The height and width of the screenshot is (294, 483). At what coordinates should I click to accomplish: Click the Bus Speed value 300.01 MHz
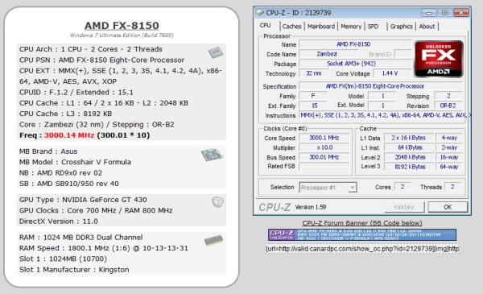click(324, 157)
